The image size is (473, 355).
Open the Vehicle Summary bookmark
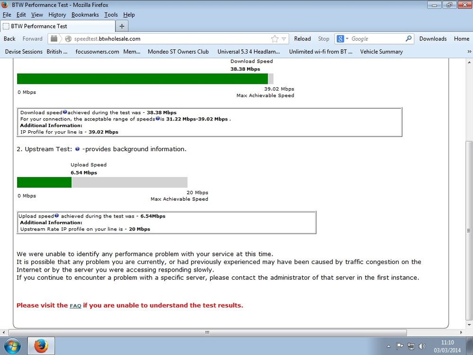(381, 52)
